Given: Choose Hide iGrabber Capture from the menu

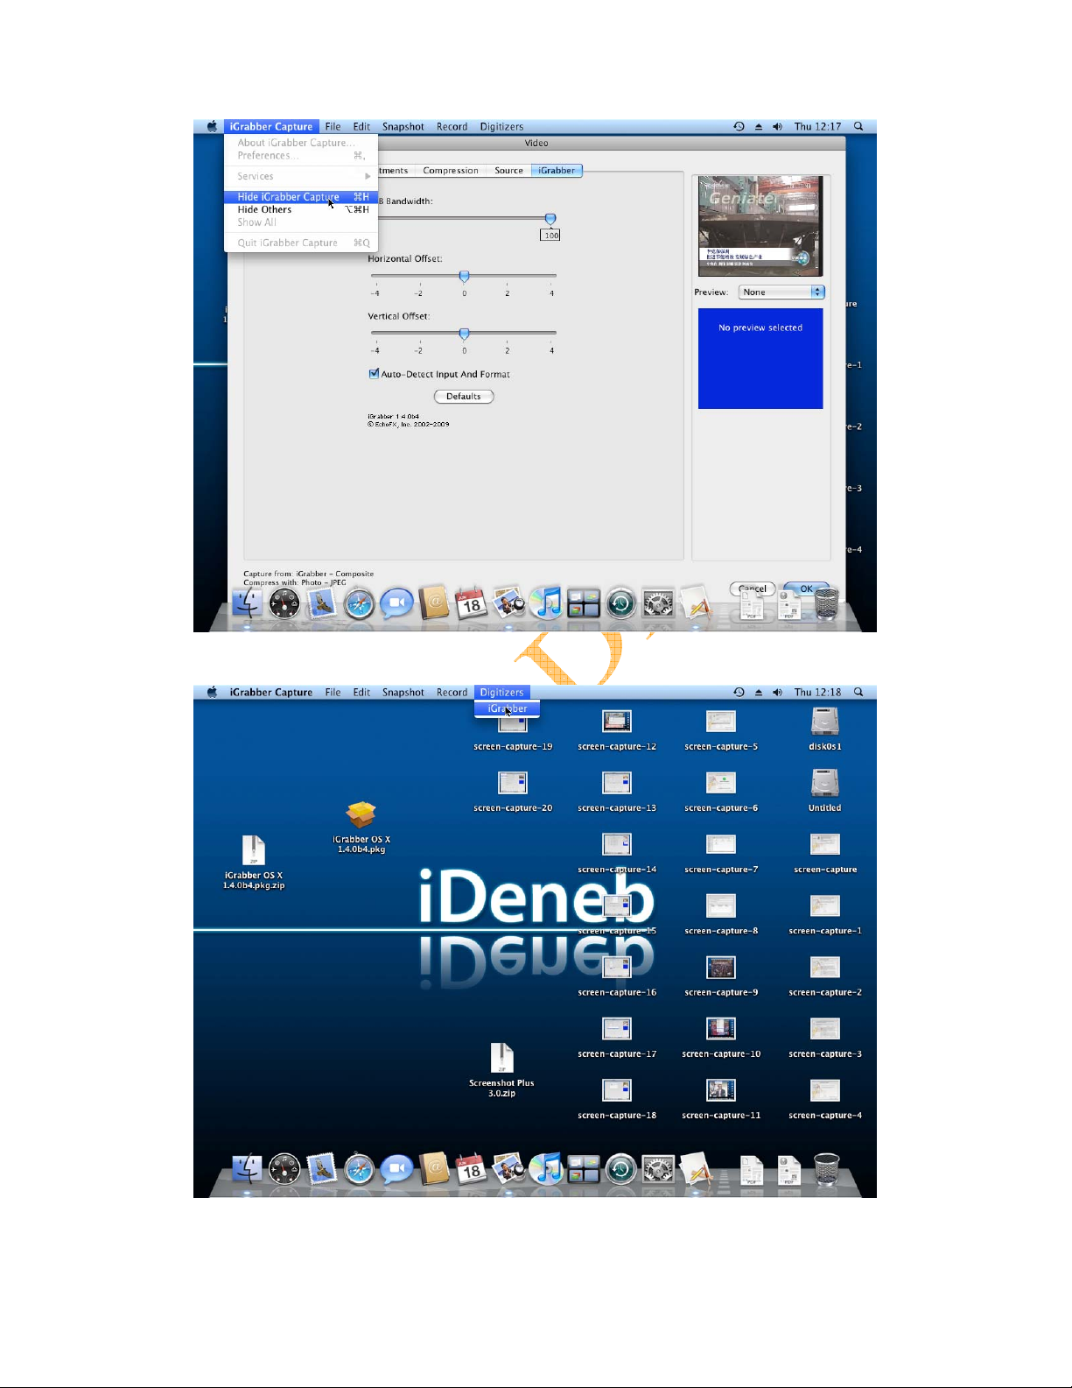Looking at the screenshot, I should pyautogui.click(x=301, y=197).
